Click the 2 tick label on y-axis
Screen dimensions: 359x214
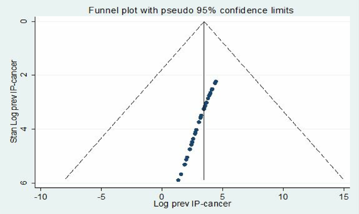(24, 75)
